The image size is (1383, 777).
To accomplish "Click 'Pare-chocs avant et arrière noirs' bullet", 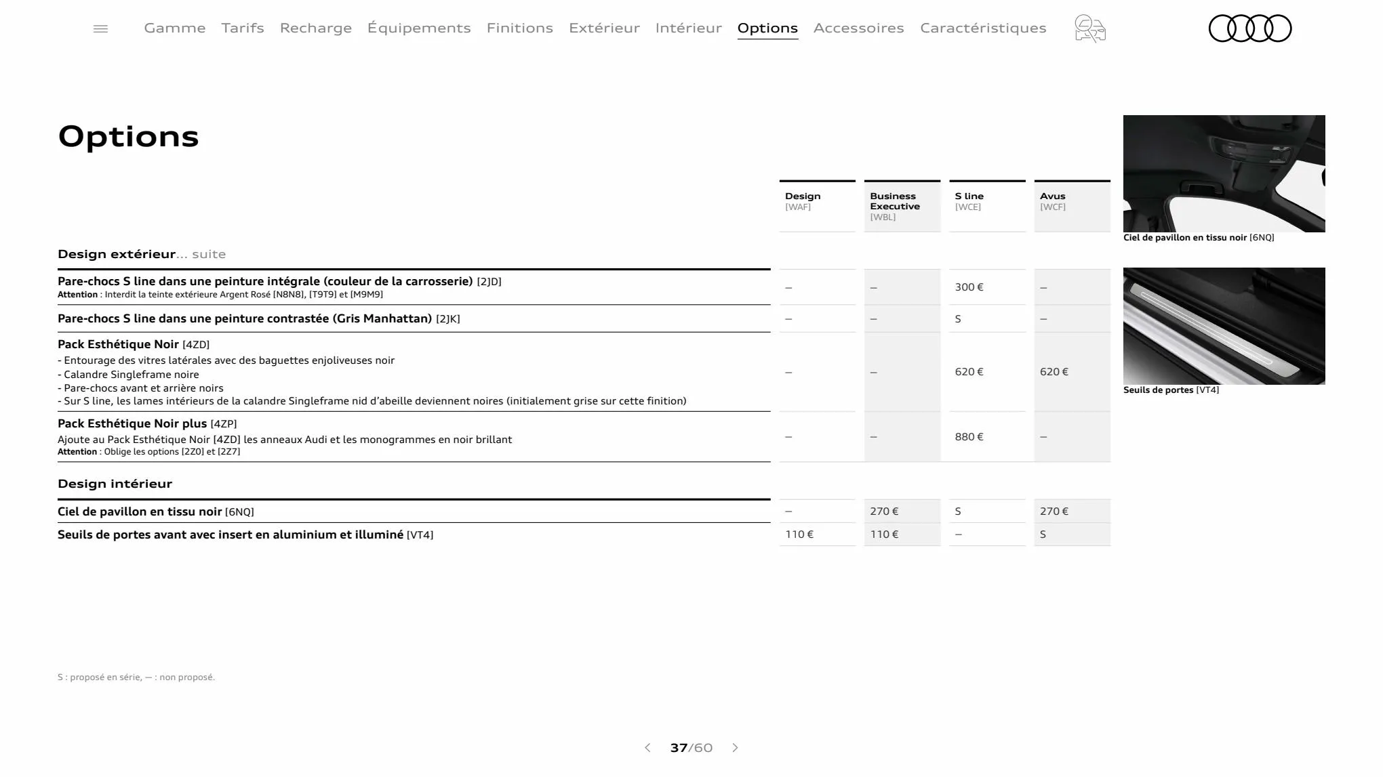I will click(140, 388).
